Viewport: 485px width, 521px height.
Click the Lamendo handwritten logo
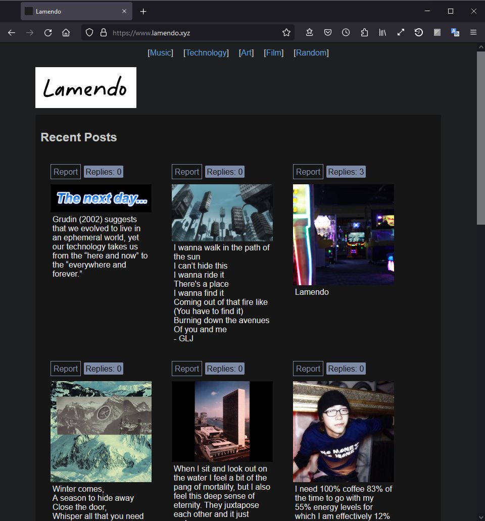[x=86, y=88]
